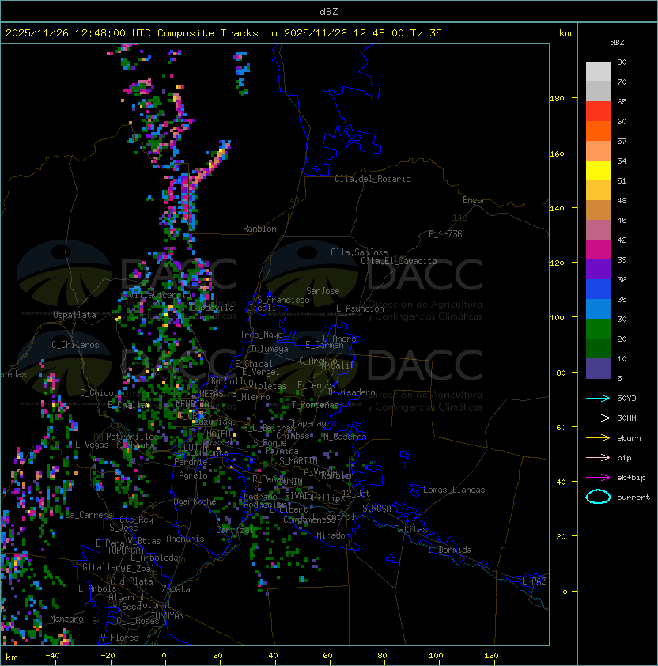Click the cyan 50YD track arrow in legend

598,398
